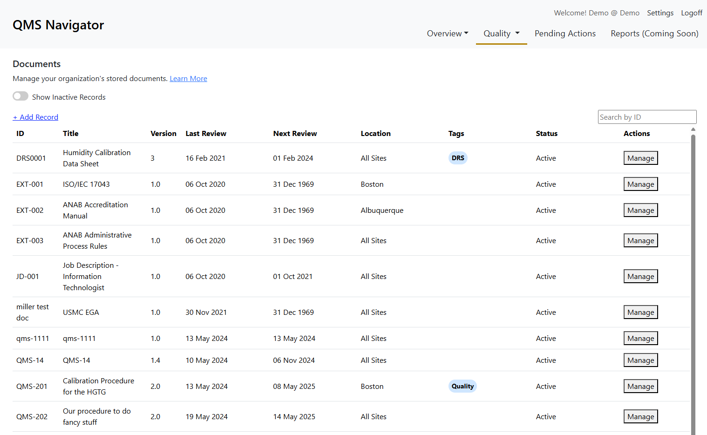Image resolution: width=707 pixels, height=435 pixels.
Task: Toggle the Show Inactive Records switch
Action: [x=20, y=96]
